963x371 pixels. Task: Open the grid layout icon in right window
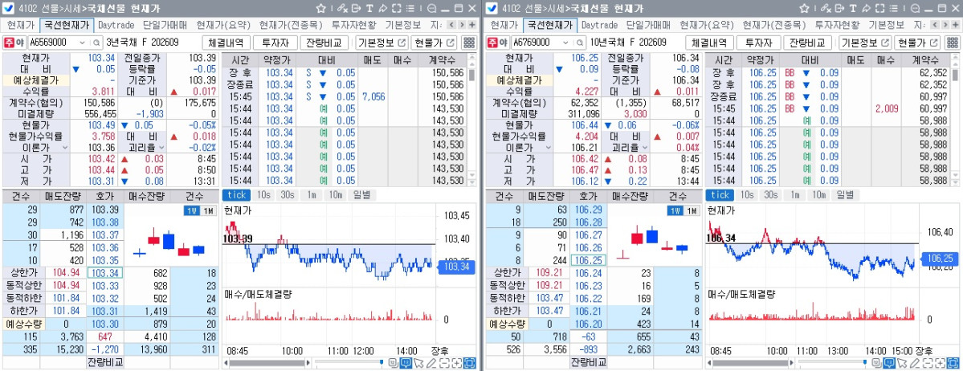pyautogui.click(x=953, y=43)
